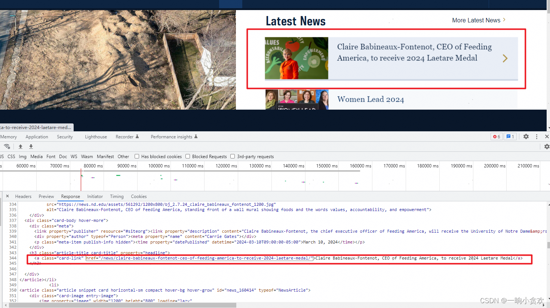
Task: Click the response pane vertical scrollbar
Action: click(549, 245)
